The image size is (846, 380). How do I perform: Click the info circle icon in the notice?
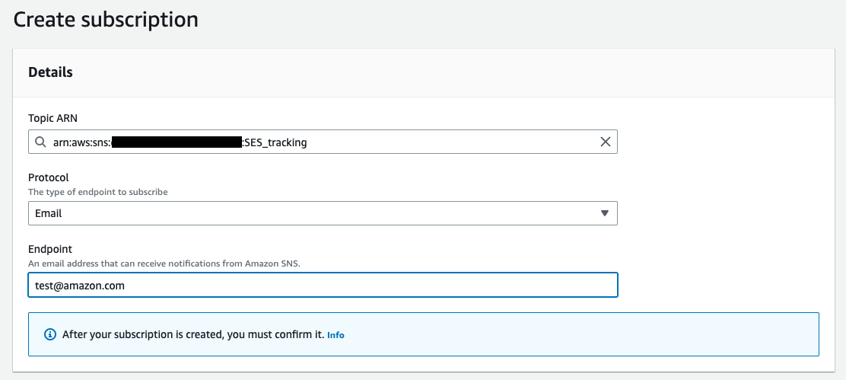point(50,334)
